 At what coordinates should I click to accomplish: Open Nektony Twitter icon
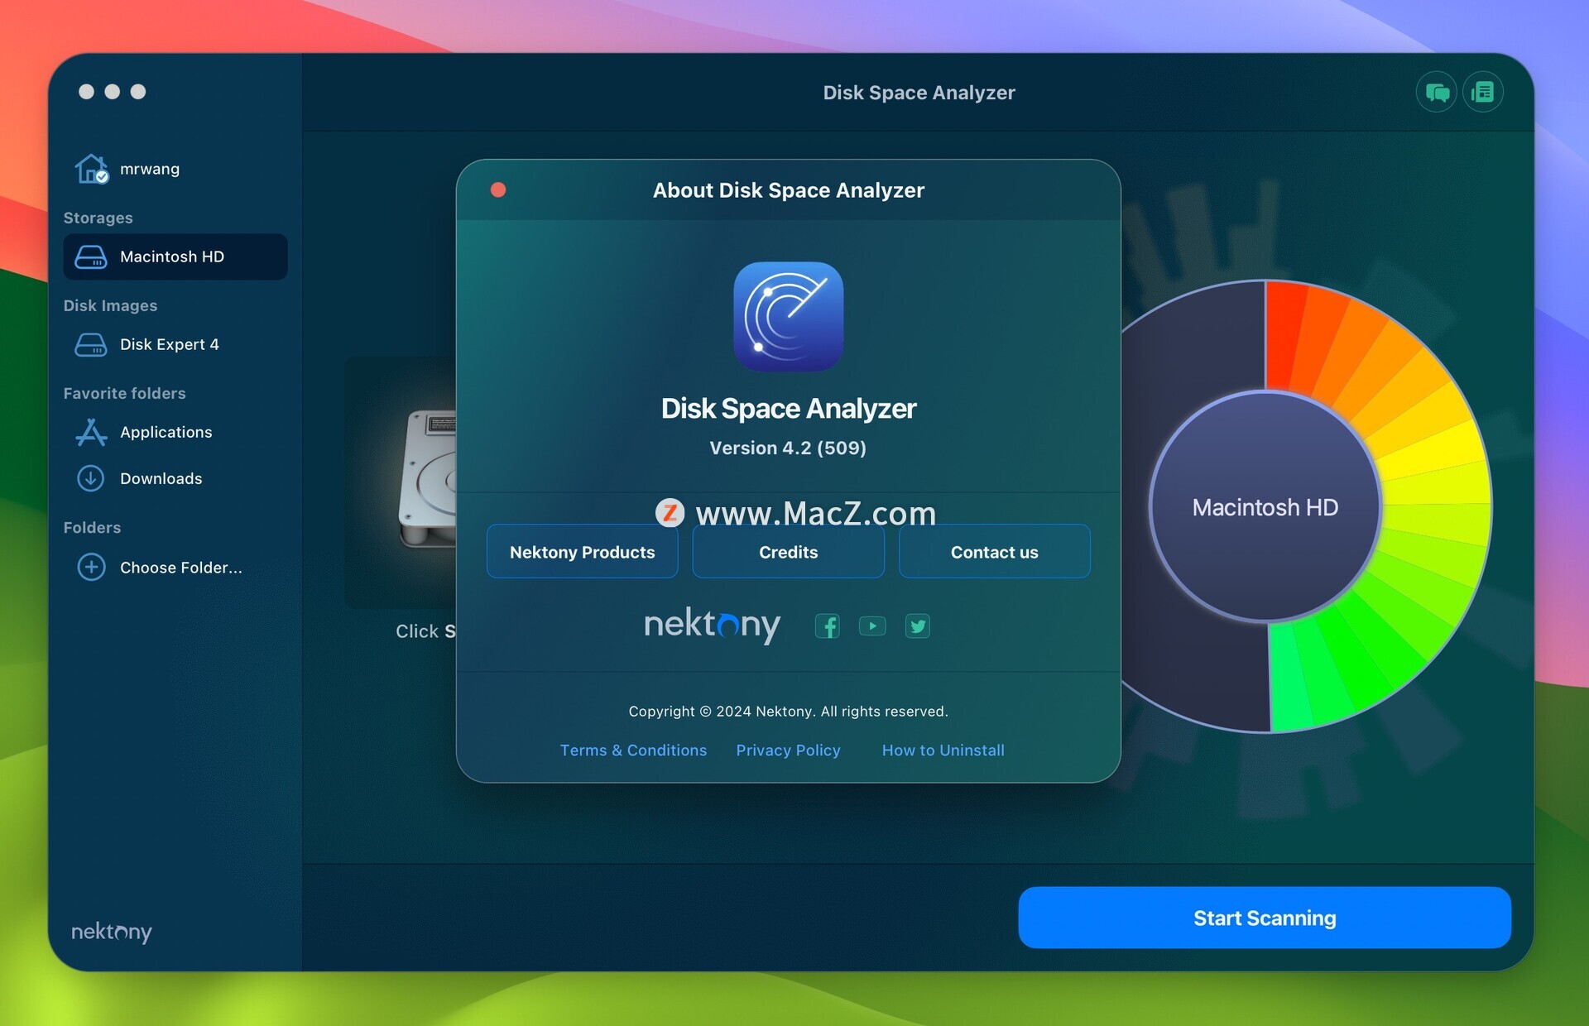pyautogui.click(x=918, y=626)
